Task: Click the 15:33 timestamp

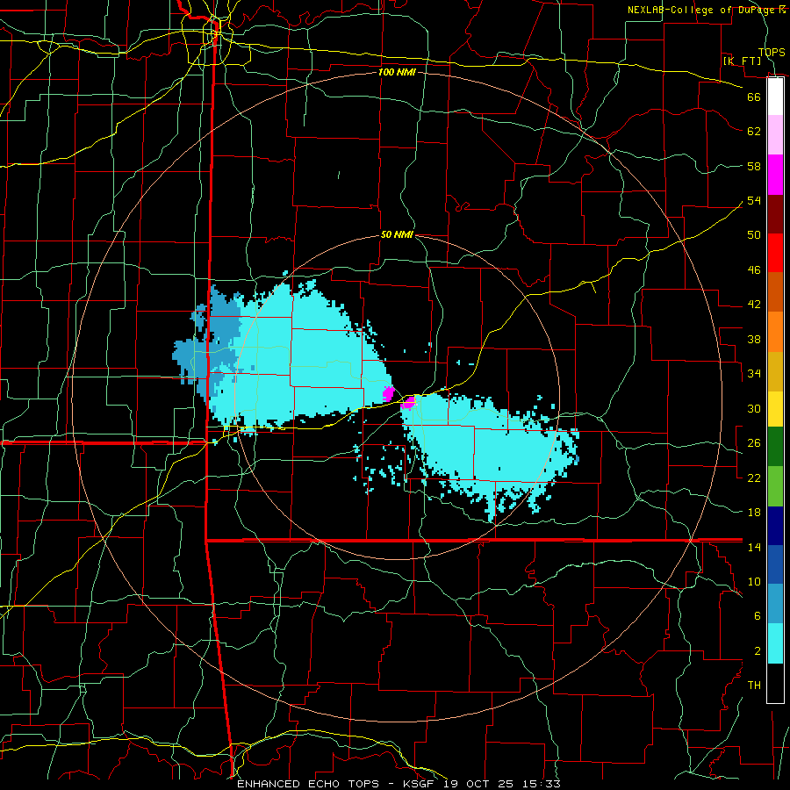Action: (541, 784)
